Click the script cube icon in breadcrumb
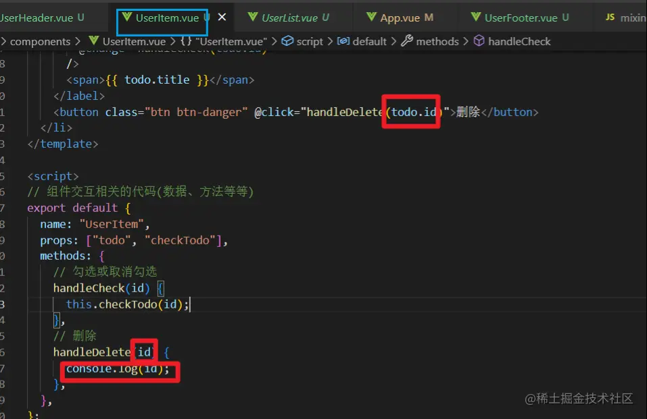 tap(287, 40)
